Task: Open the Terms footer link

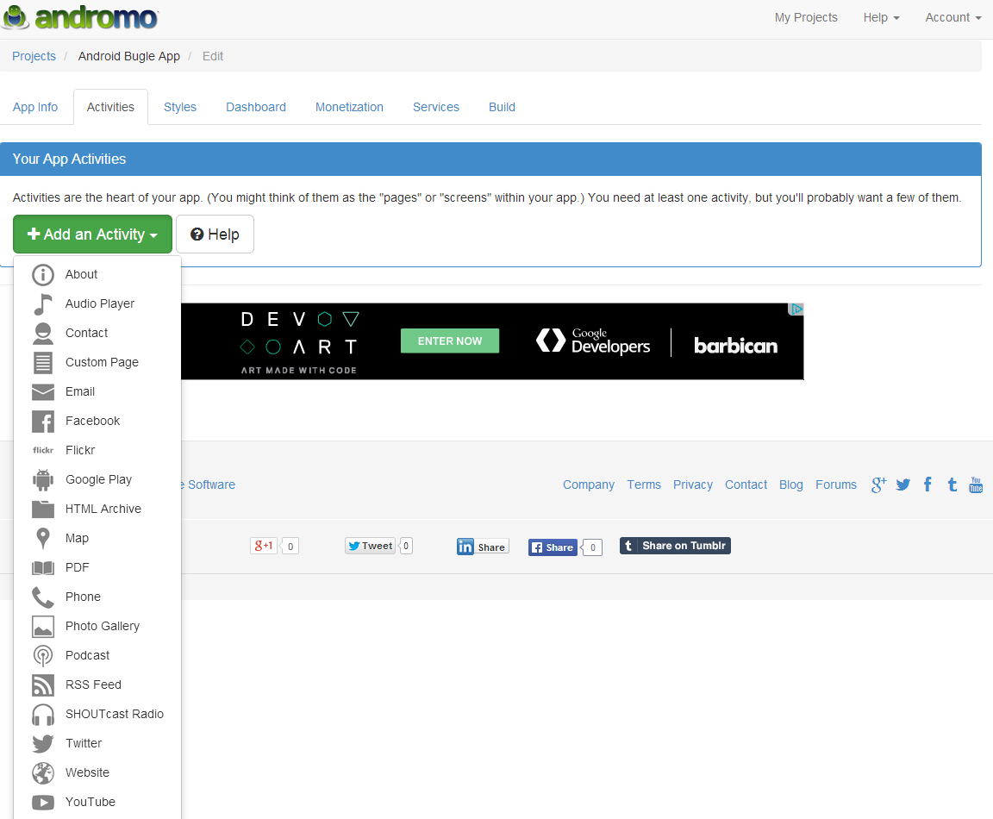Action: (x=644, y=485)
